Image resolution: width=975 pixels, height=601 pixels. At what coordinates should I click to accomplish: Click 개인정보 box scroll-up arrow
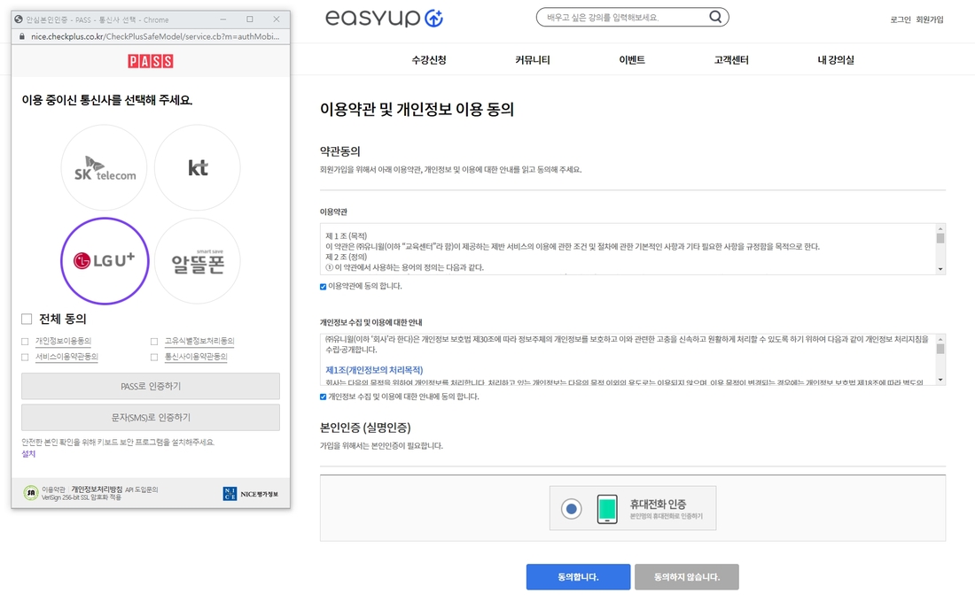(x=940, y=339)
